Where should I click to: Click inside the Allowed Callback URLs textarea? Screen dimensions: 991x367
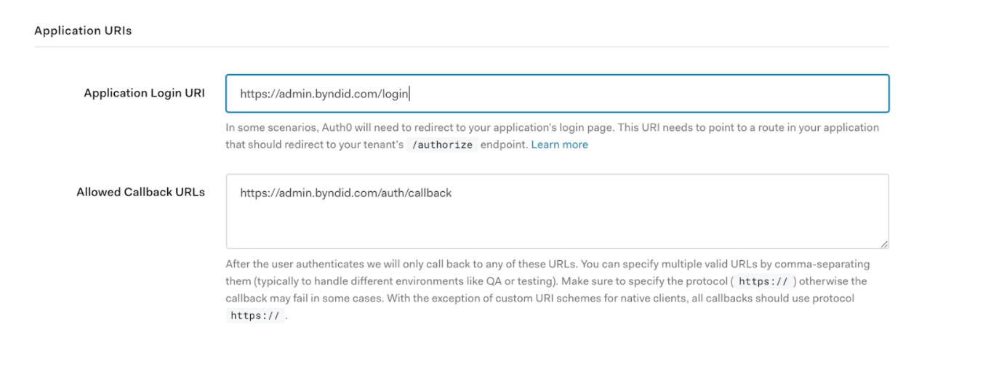pos(557,211)
